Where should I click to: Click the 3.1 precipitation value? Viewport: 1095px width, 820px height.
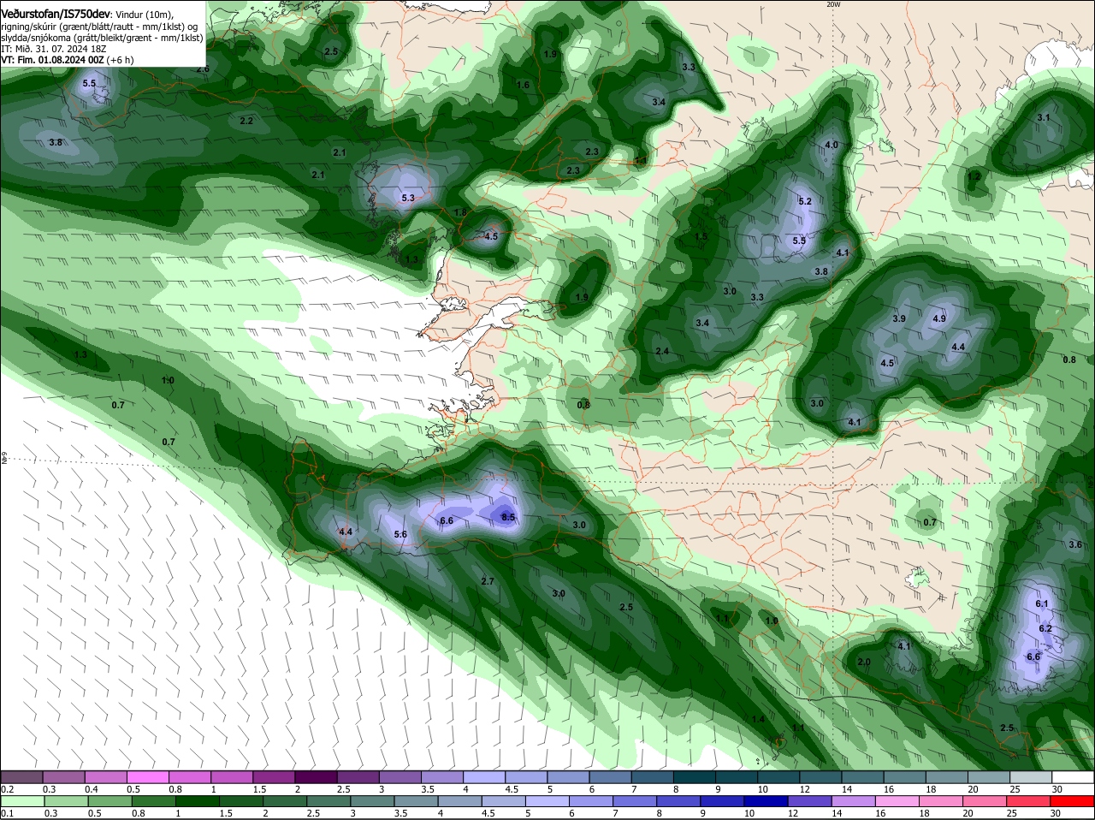coord(1044,117)
